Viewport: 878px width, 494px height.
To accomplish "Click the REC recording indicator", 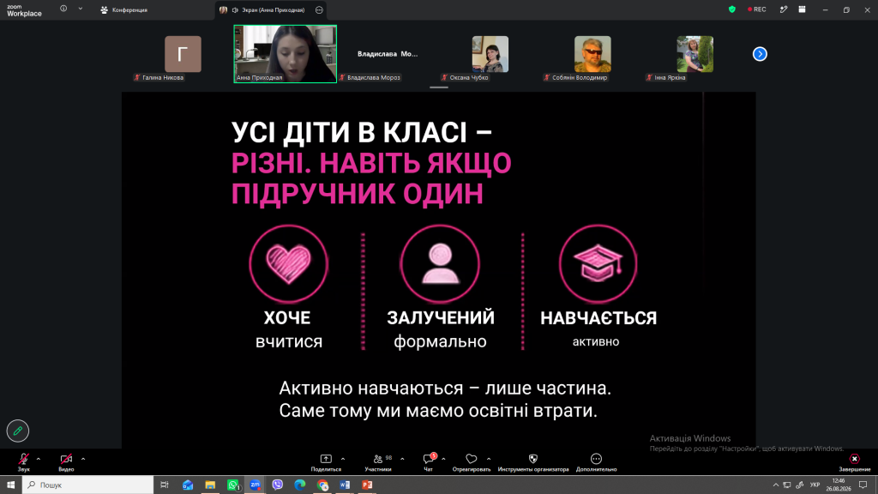I will pyautogui.click(x=756, y=9).
